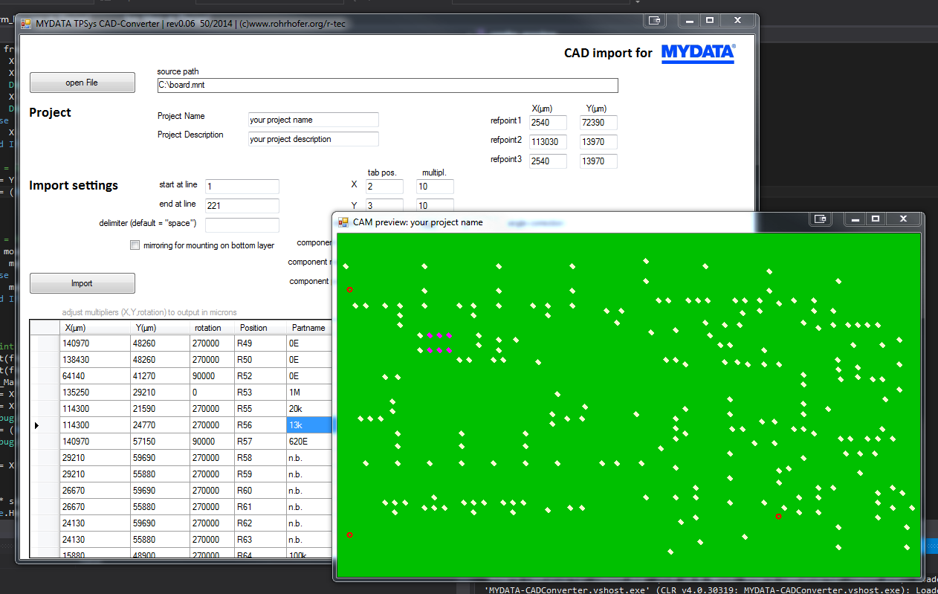This screenshot has width=938, height=594.
Task: Click the bottom-left red reference marker in preview
Action: point(350,535)
